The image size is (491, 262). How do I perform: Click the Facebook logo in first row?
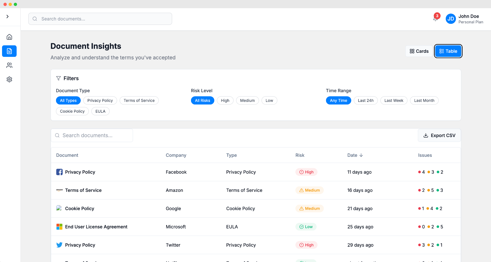[59, 172]
